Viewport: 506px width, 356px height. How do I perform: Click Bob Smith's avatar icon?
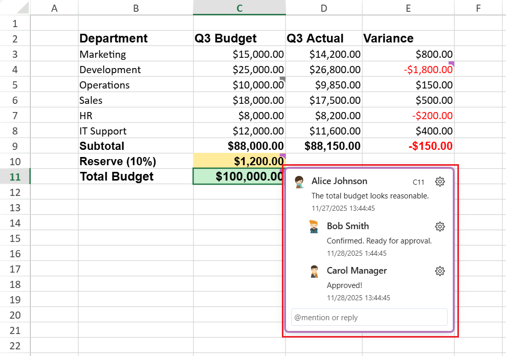[314, 227]
